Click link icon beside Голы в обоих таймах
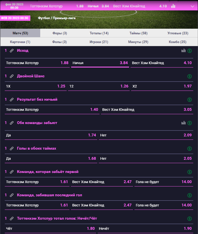The height and width of the screenshot is (234, 198). (x=12, y=148)
